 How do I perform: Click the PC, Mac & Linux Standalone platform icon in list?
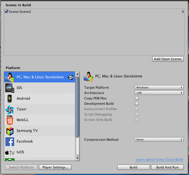[x=10, y=77]
